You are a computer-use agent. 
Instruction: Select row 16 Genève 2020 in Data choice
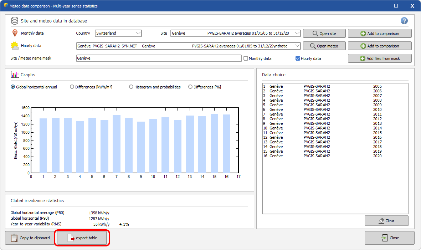(335, 156)
